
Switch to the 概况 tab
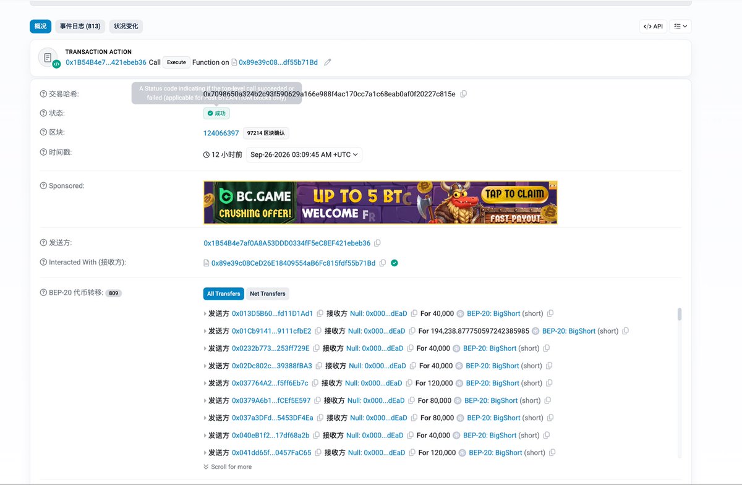pos(40,27)
